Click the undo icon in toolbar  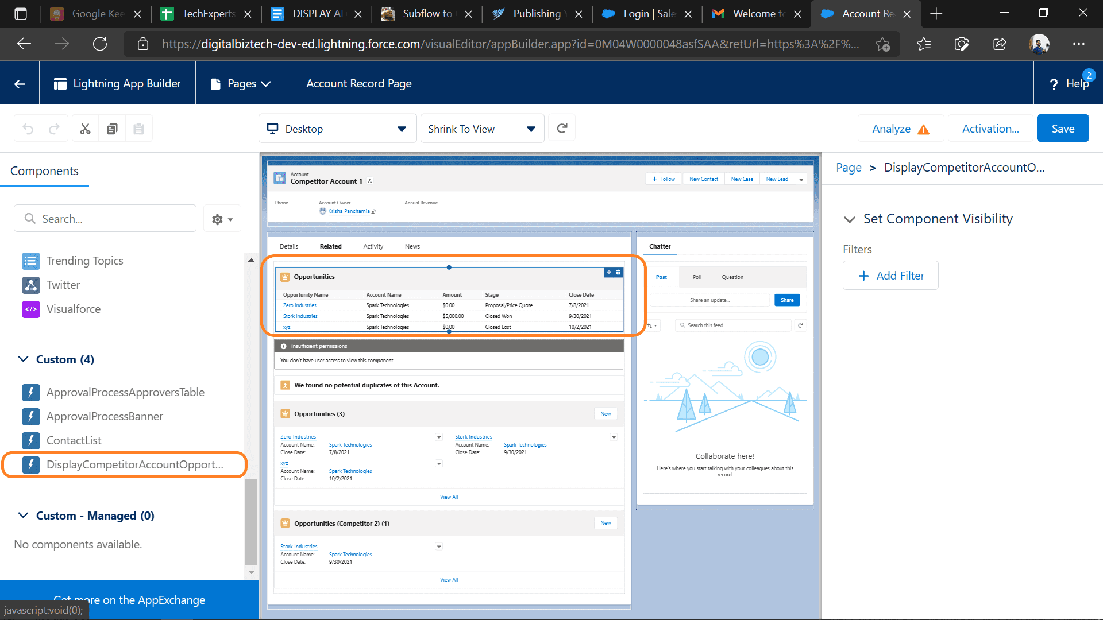click(28, 129)
